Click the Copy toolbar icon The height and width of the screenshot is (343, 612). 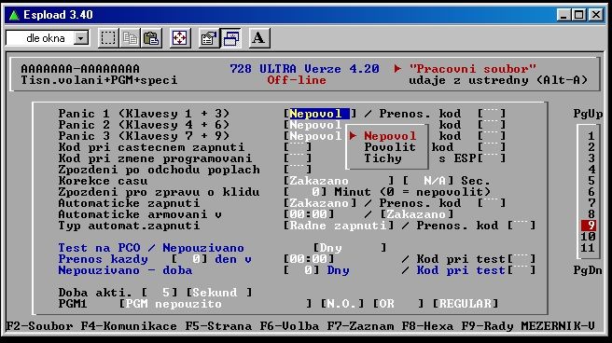coord(130,38)
